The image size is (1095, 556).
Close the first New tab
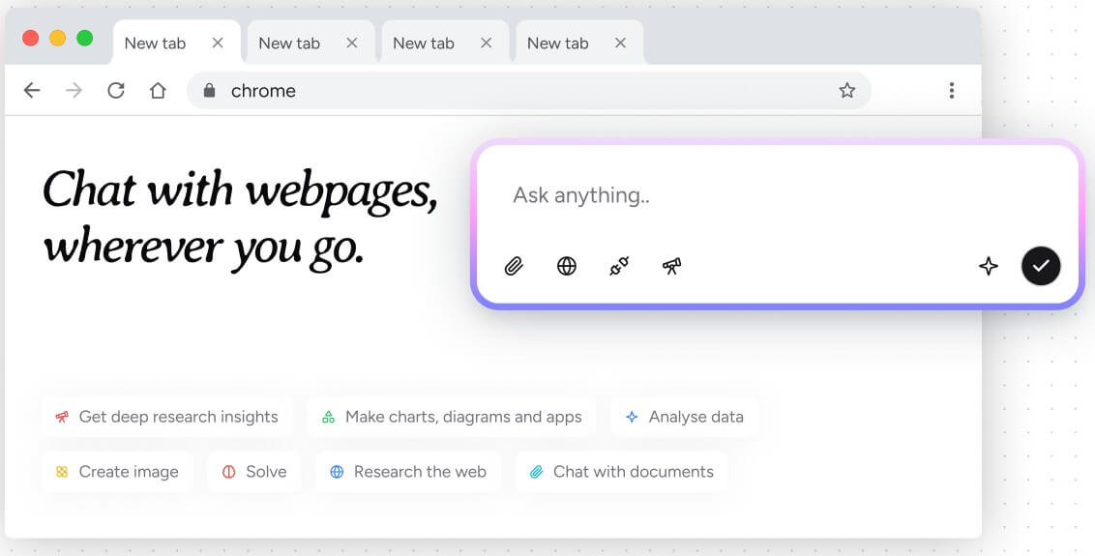(218, 43)
